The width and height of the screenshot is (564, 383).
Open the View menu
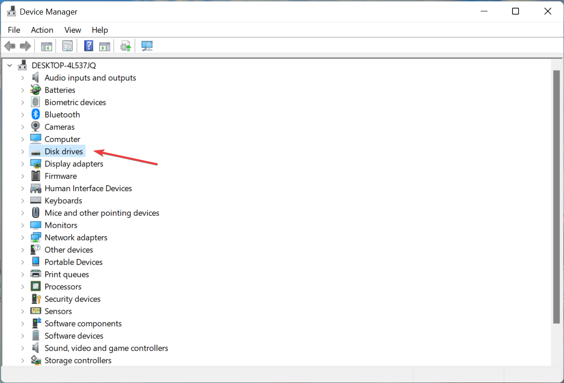coord(72,30)
